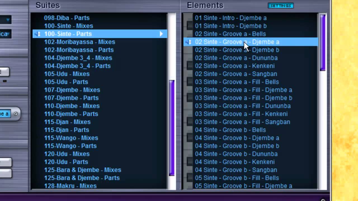Select suite 102-Moribayassa - Mixes
Image resolution: width=358 pixels, height=201 pixels.
click(x=80, y=42)
